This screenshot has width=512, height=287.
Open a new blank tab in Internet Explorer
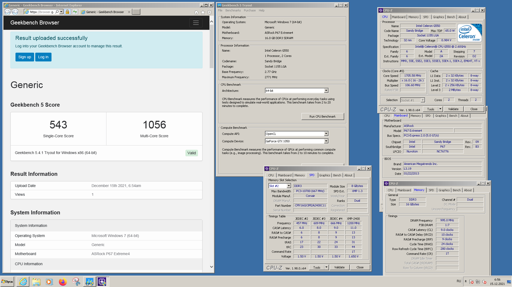click(136, 12)
